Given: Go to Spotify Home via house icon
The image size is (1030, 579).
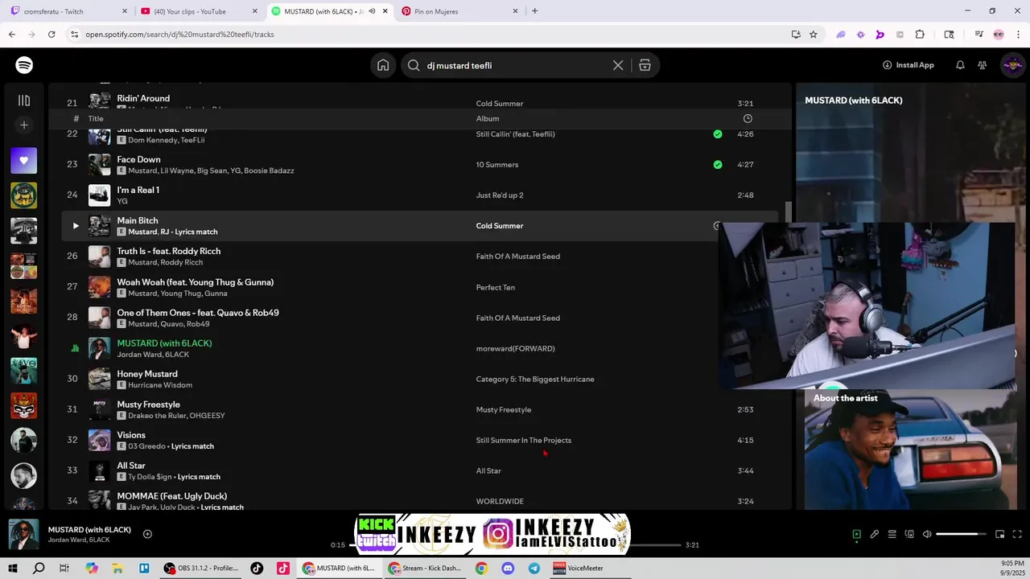Looking at the screenshot, I should [x=383, y=65].
